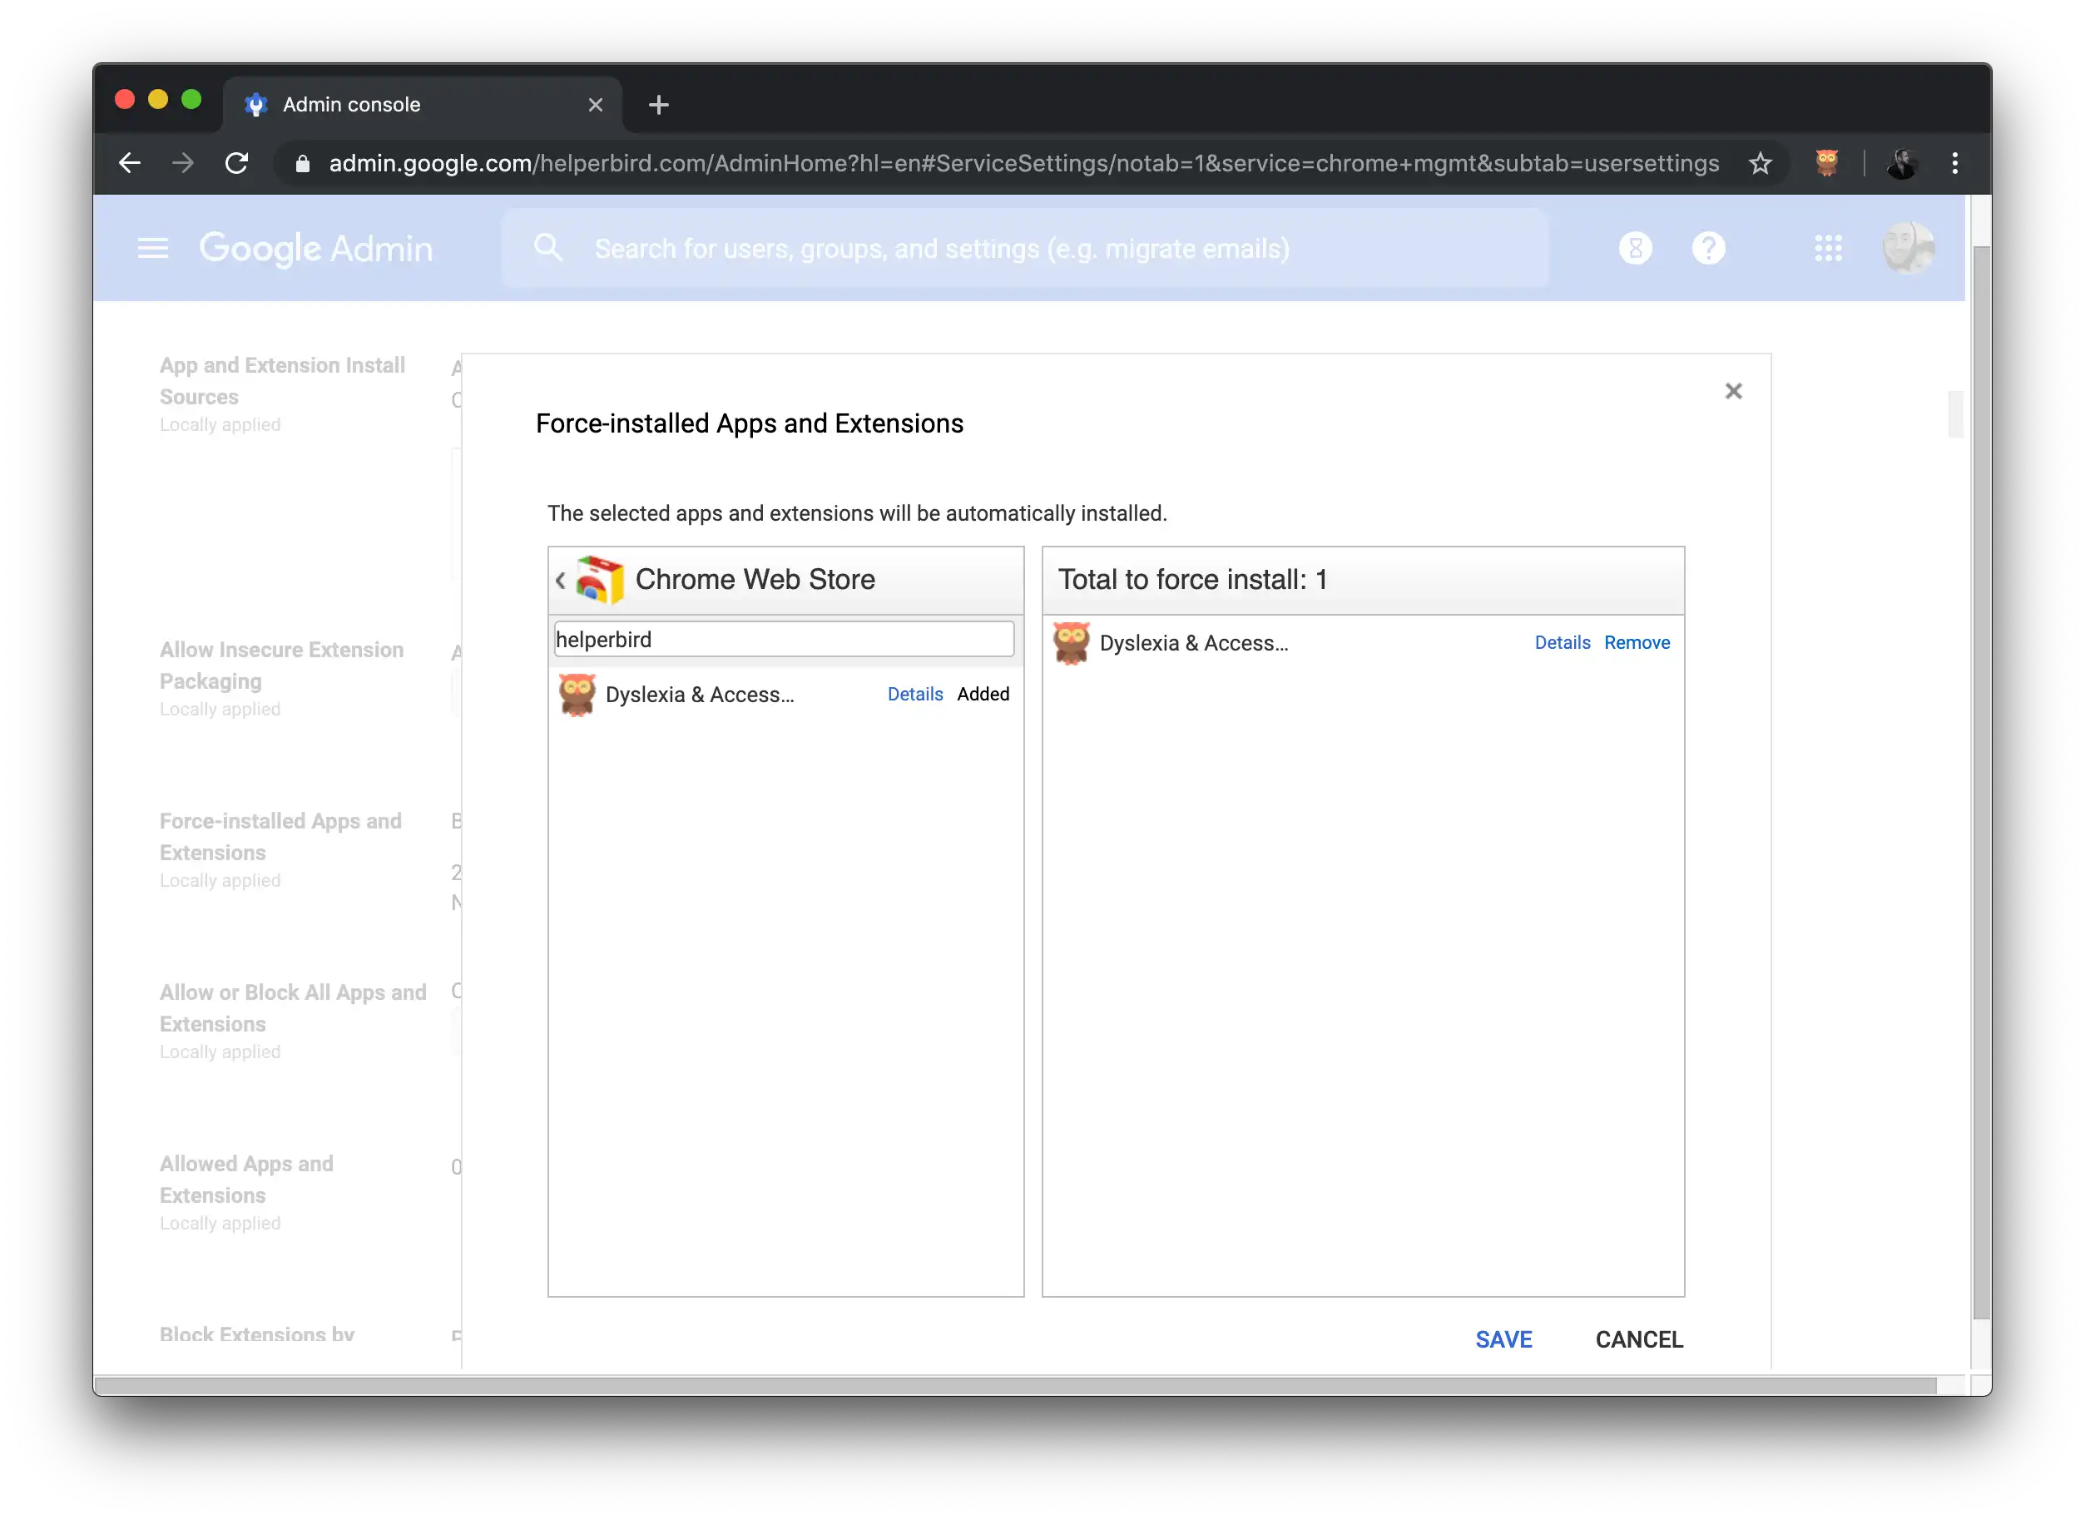Click the Google Admin hamburger menu icon
This screenshot has height=1519, width=2085.
pyautogui.click(x=152, y=249)
